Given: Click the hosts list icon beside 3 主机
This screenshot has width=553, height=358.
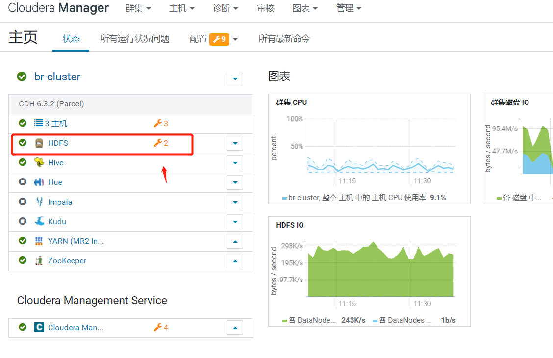Looking at the screenshot, I should pyautogui.click(x=38, y=123).
